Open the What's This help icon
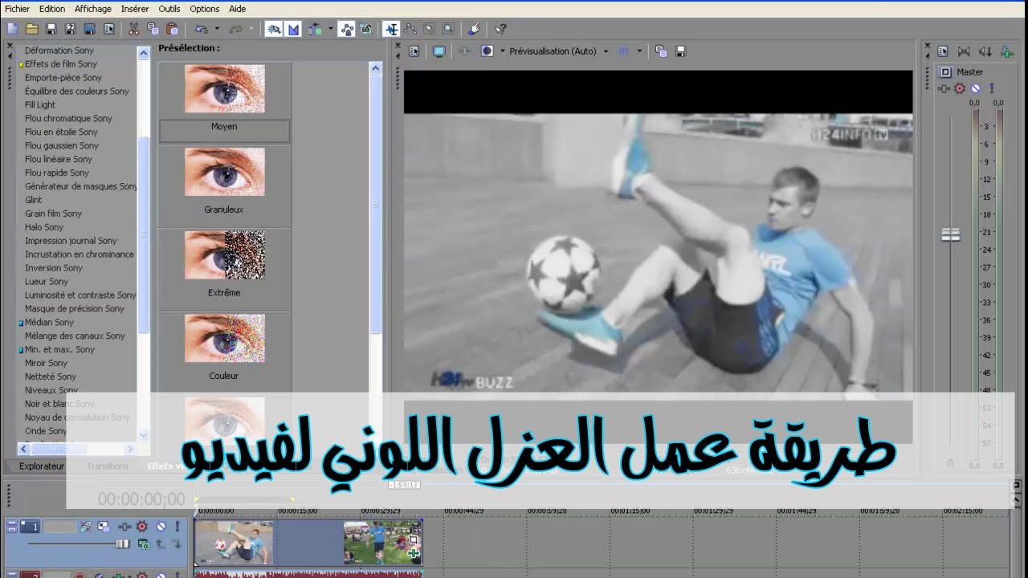 tap(500, 29)
